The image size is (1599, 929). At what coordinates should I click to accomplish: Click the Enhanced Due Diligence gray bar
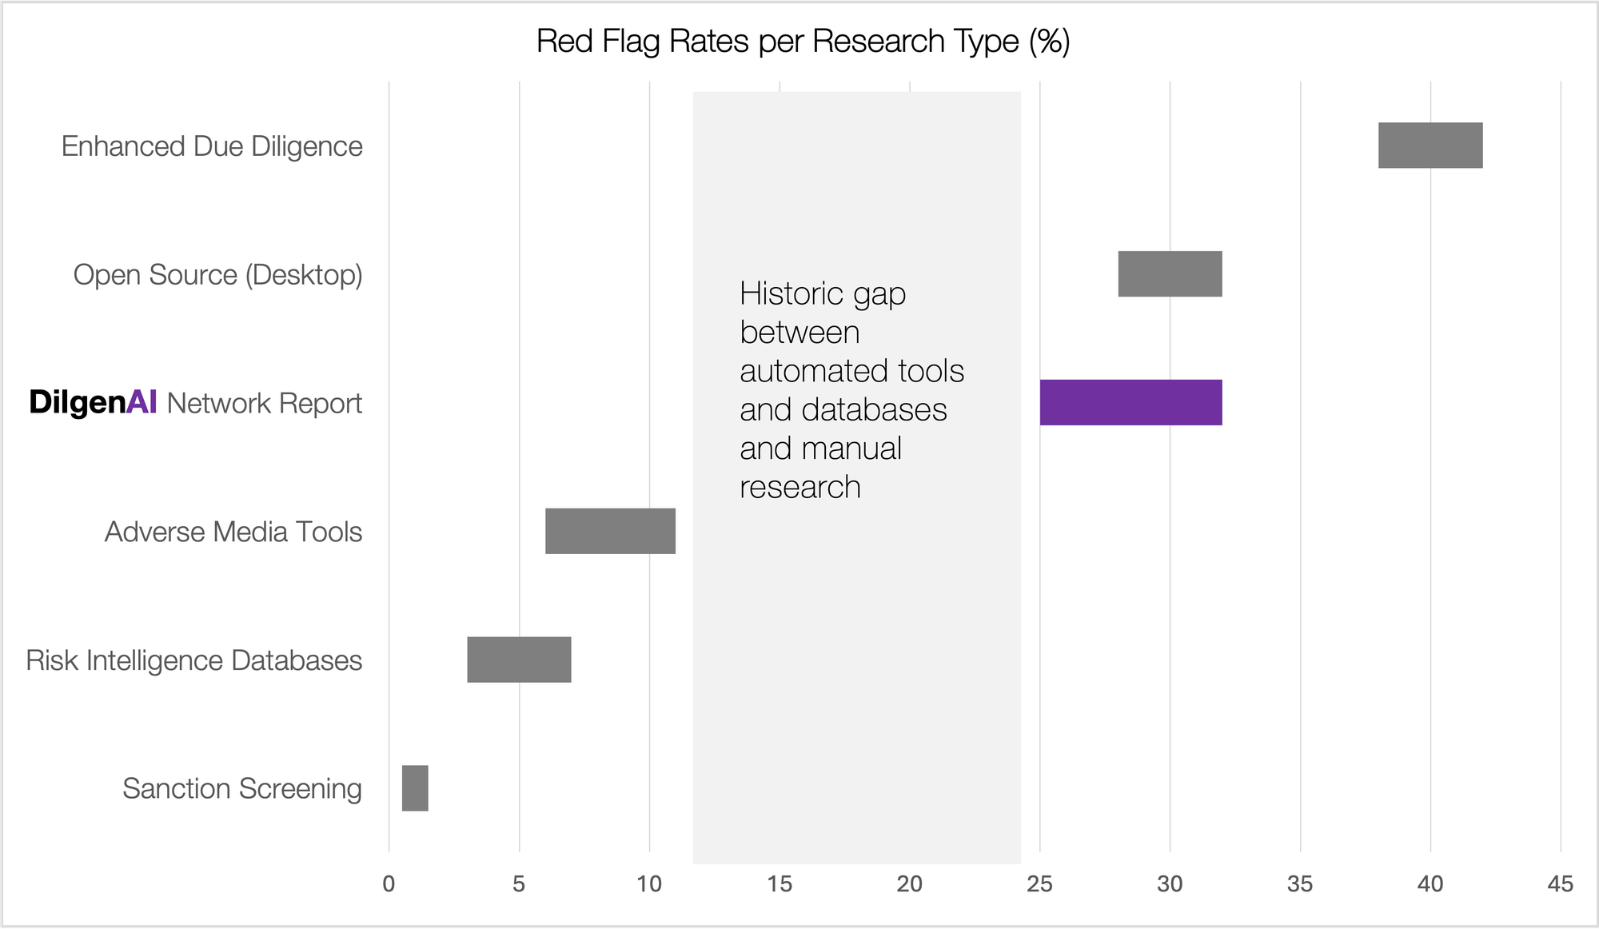[x=1430, y=146]
